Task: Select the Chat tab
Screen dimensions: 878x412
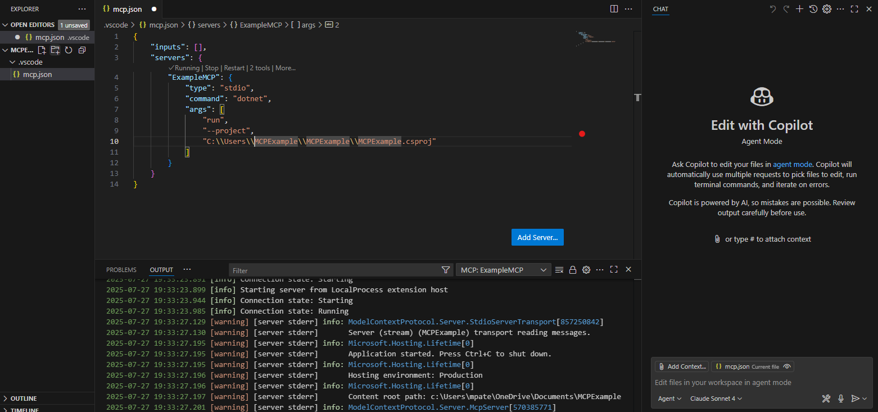Action: 660,9
